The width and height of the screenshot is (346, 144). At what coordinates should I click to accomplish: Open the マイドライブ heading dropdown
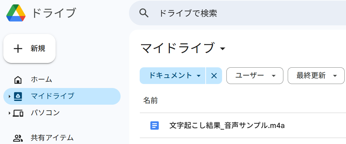pyautogui.click(x=223, y=49)
